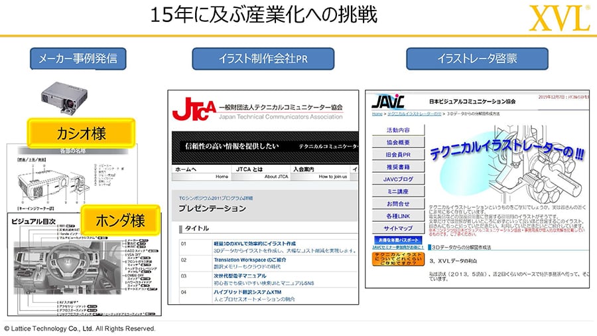Click the blue お得な年間パスポート banner
Screen dimensions: 597x336
pyautogui.click(x=398, y=240)
